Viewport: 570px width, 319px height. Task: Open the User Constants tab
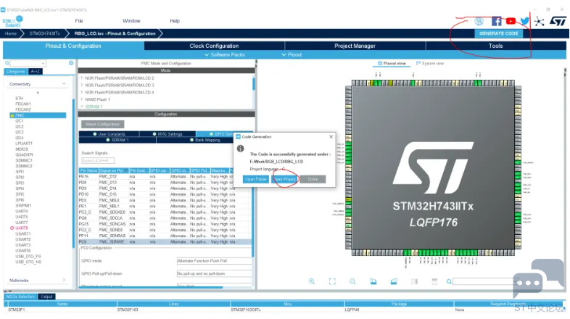pos(109,134)
